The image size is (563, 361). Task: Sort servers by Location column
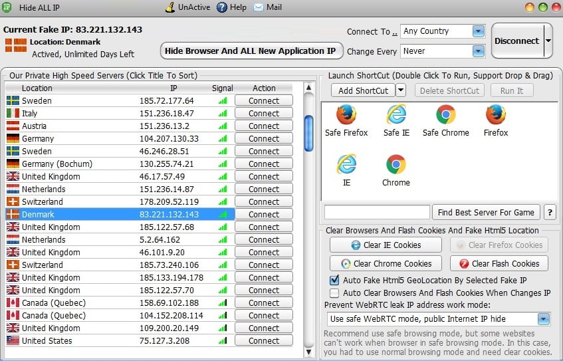click(x=37, y=88)
